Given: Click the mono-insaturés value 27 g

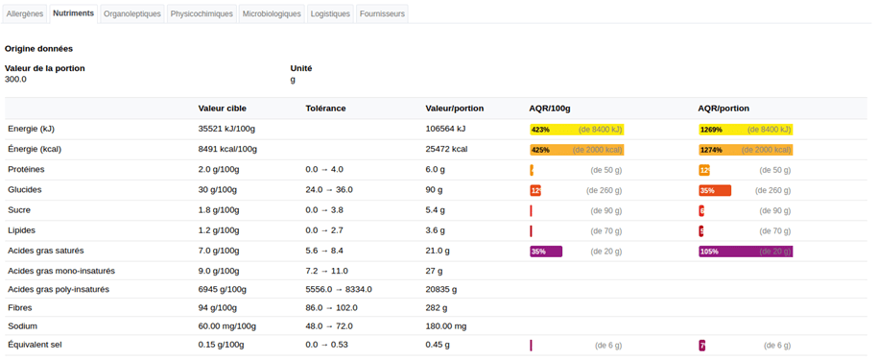Looking at the screenshot, I should click(434, 271).
